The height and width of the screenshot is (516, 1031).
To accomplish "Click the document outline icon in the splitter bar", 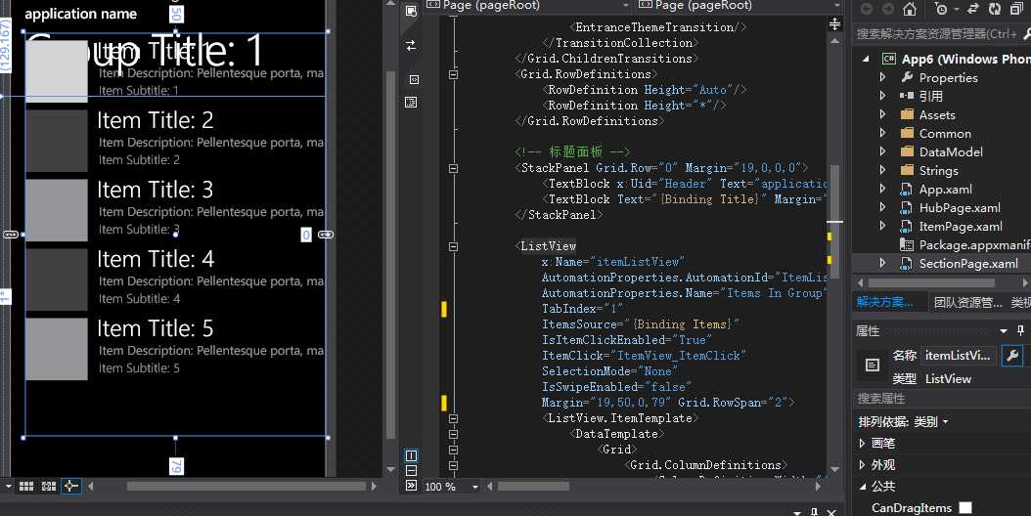I will pyautogui.click(x=411, y=102).
